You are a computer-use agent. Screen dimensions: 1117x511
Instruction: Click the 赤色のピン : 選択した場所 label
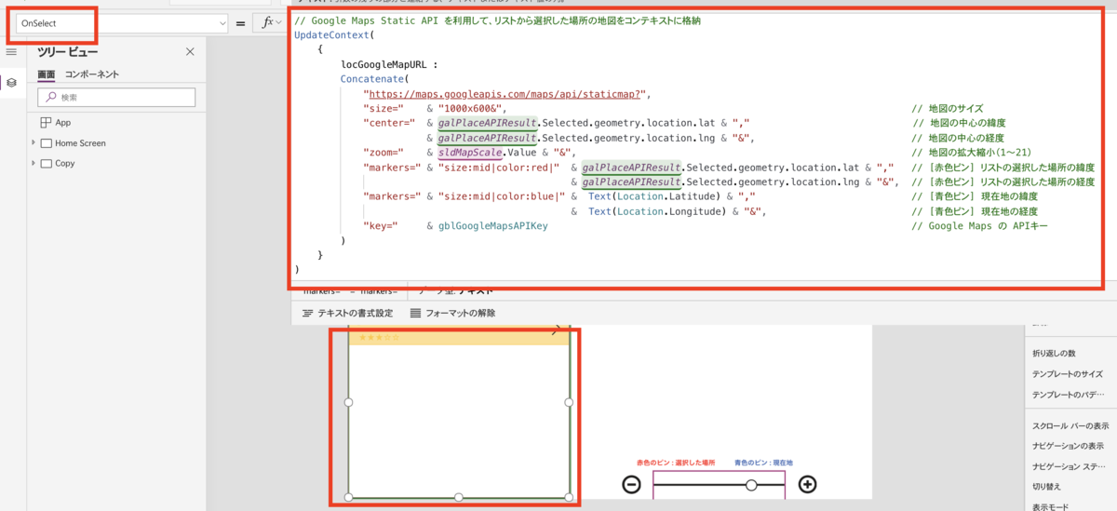[676, 463]
